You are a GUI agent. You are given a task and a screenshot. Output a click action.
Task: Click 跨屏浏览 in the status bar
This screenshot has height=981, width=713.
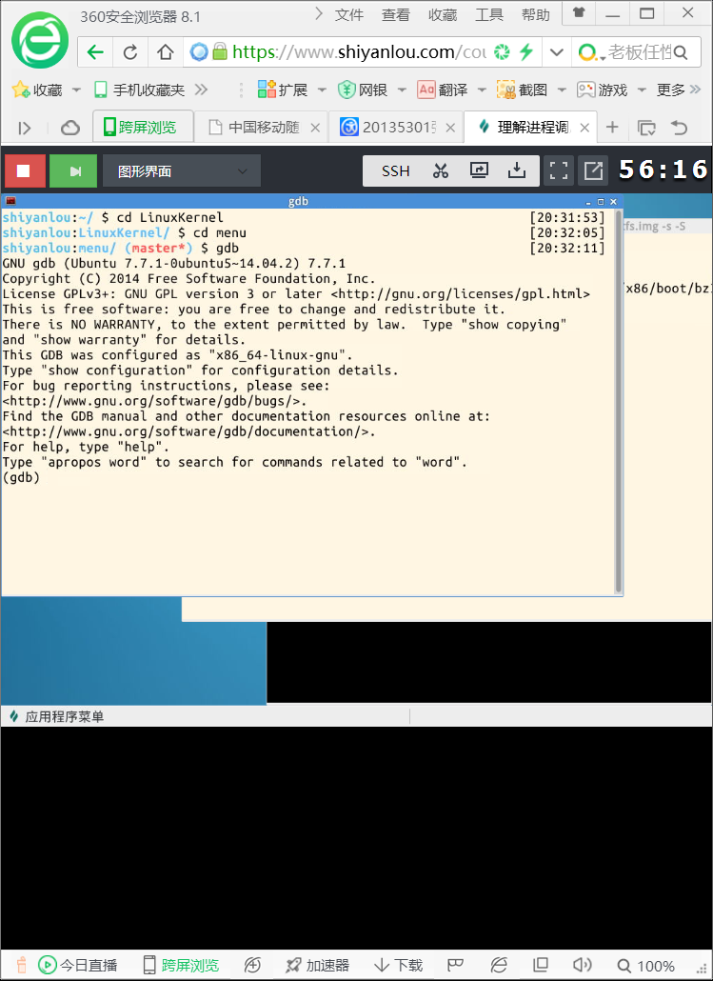click(x=181, y=966)
